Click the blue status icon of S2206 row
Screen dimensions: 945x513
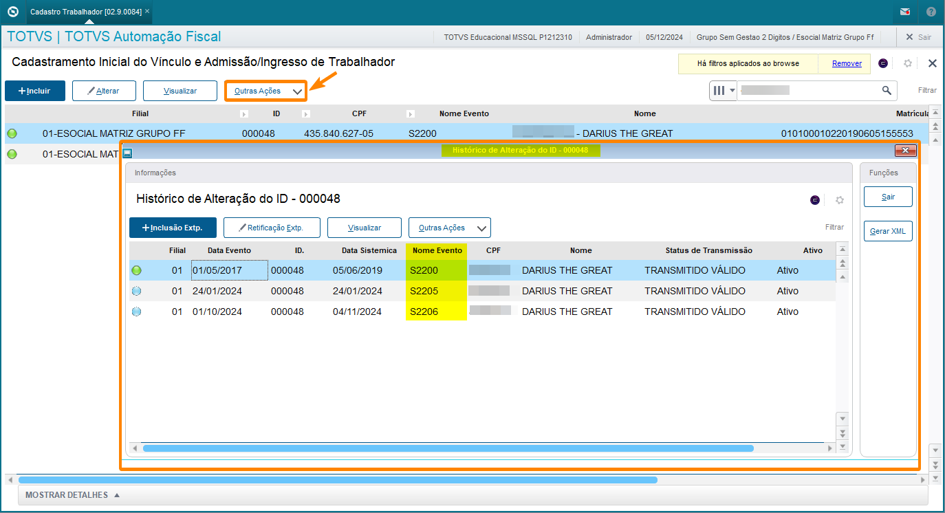pyautogui.click(x=136, y=312)
